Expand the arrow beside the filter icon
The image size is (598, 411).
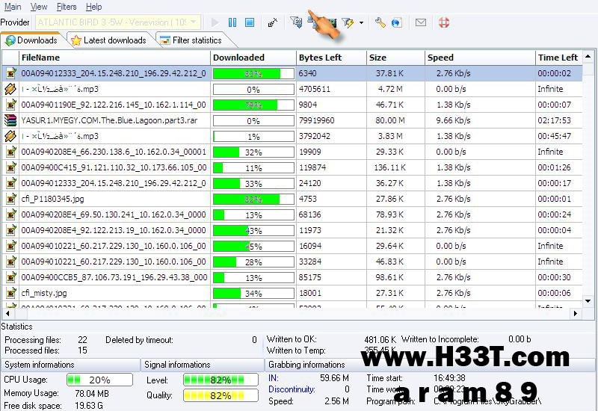coord(361,23)
